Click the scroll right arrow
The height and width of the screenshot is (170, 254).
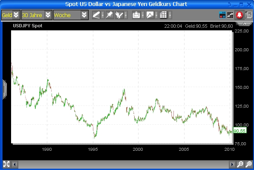click(232, 164)
